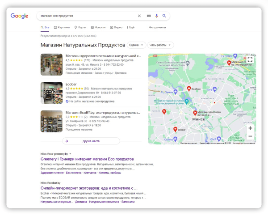Open Greenery интернет магазин result
This screenshot has width=268, height=216.
tap(87, 159)
